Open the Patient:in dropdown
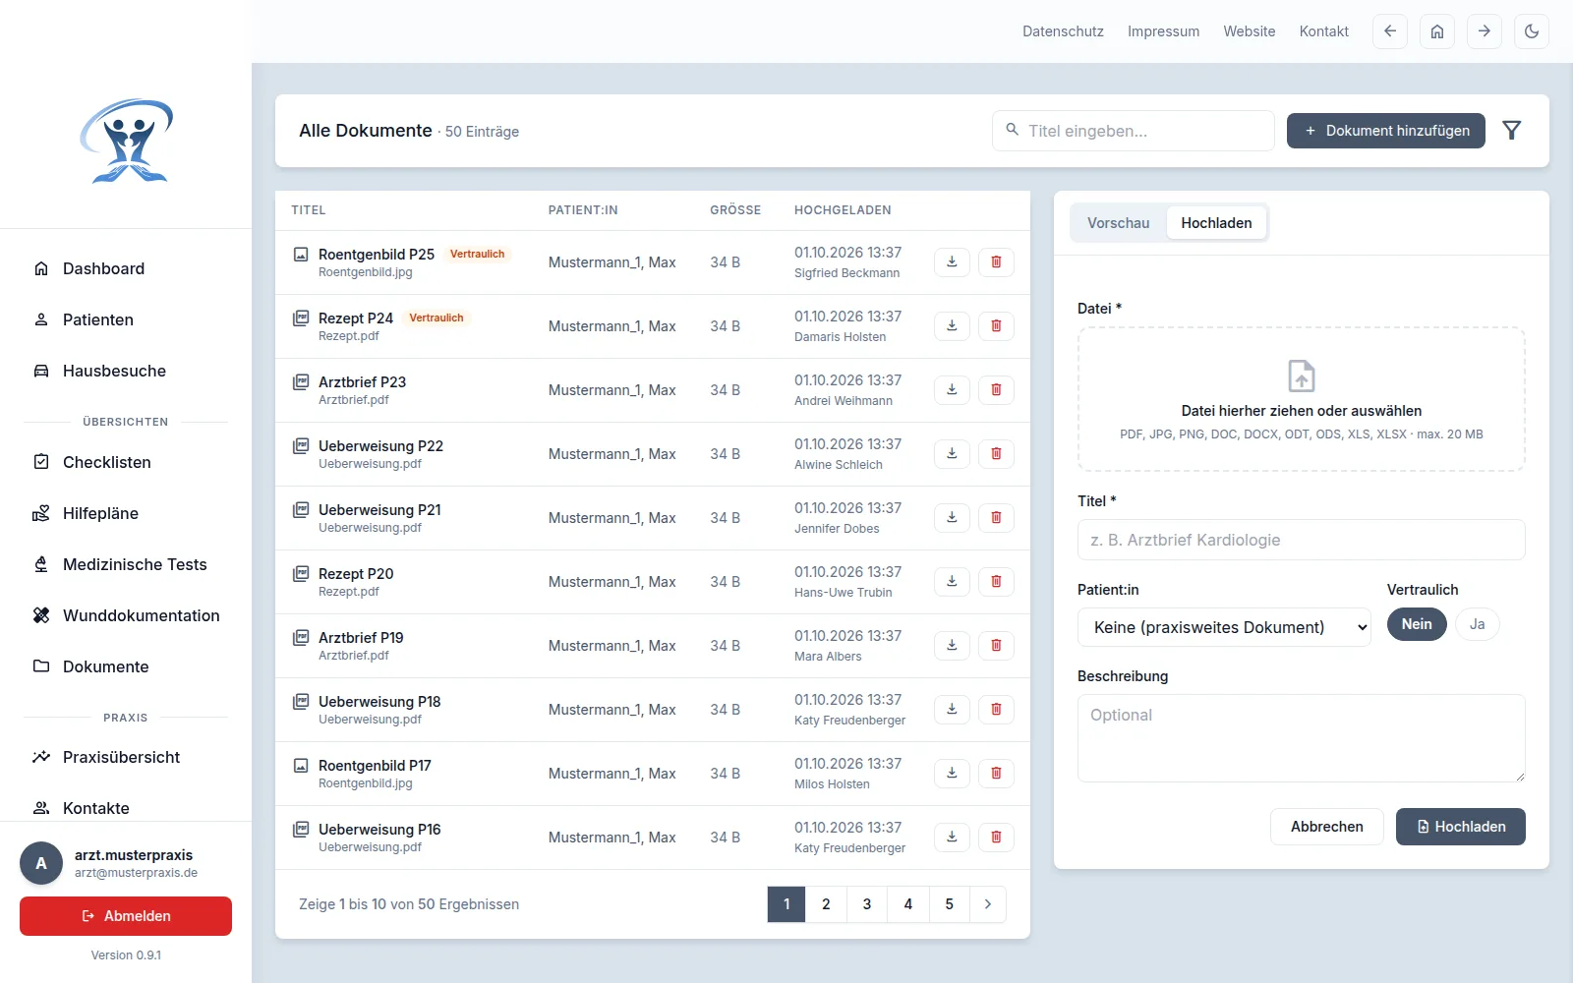 (x=1225, y=627)
